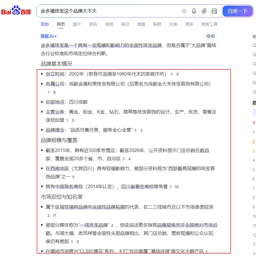The width and height of the screenshot is (256, 257).
Task: Open image search icon
Action: pos(214,11)
